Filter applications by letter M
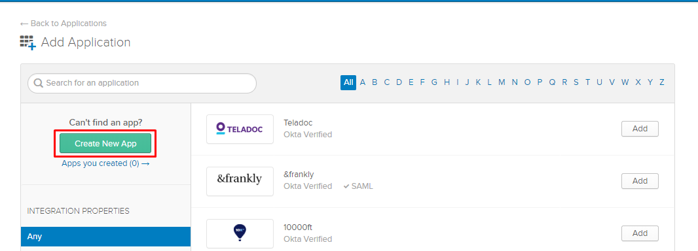The height and width of the screenshot is (251, 698). pos(502,82)
